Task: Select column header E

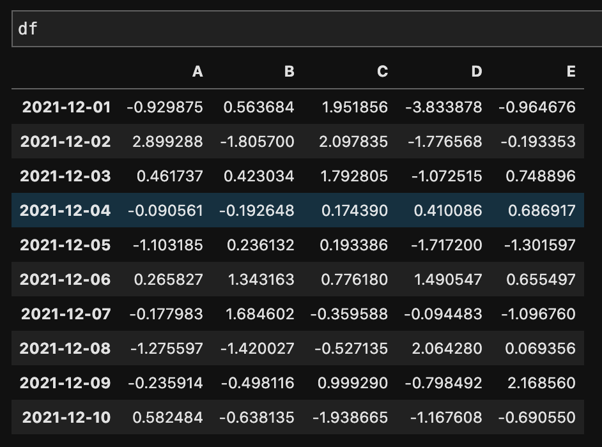Action: [x=571, y=72]
